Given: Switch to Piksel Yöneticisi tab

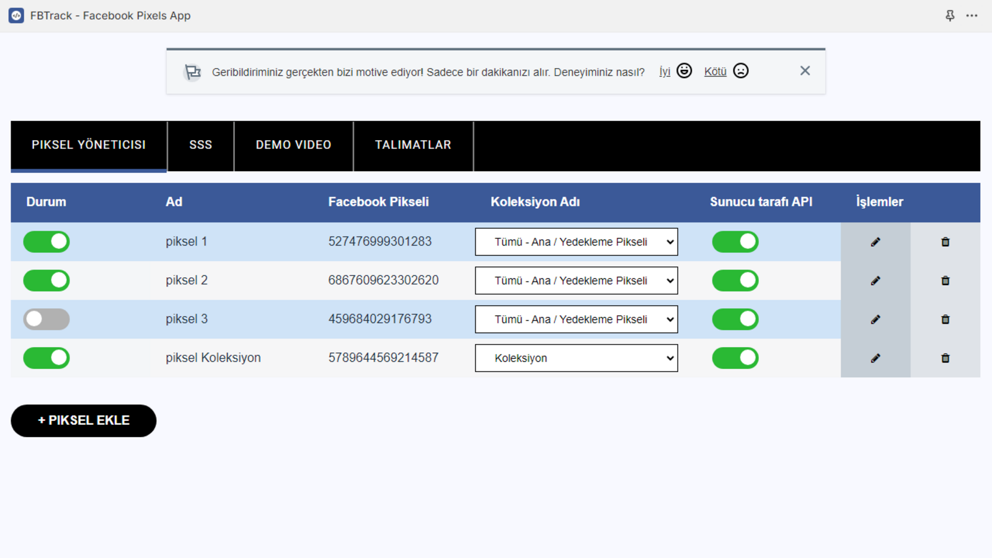Looking at the screenshot, I should (89, 145).
